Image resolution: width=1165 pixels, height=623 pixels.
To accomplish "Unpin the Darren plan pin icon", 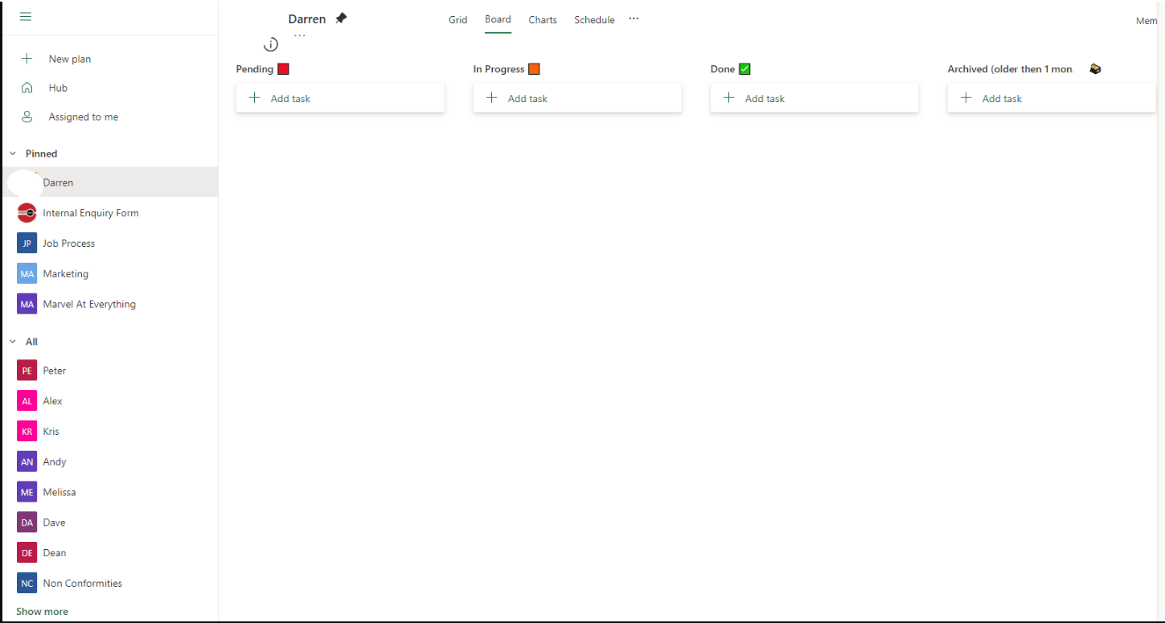I will pyautogui.click(x=341, y=18).
